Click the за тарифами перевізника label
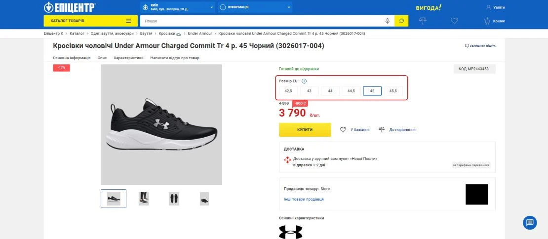548x239 pixels. 471,165
